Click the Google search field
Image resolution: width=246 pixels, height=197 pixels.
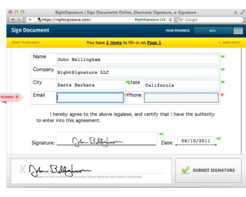[x=210, y=20]
